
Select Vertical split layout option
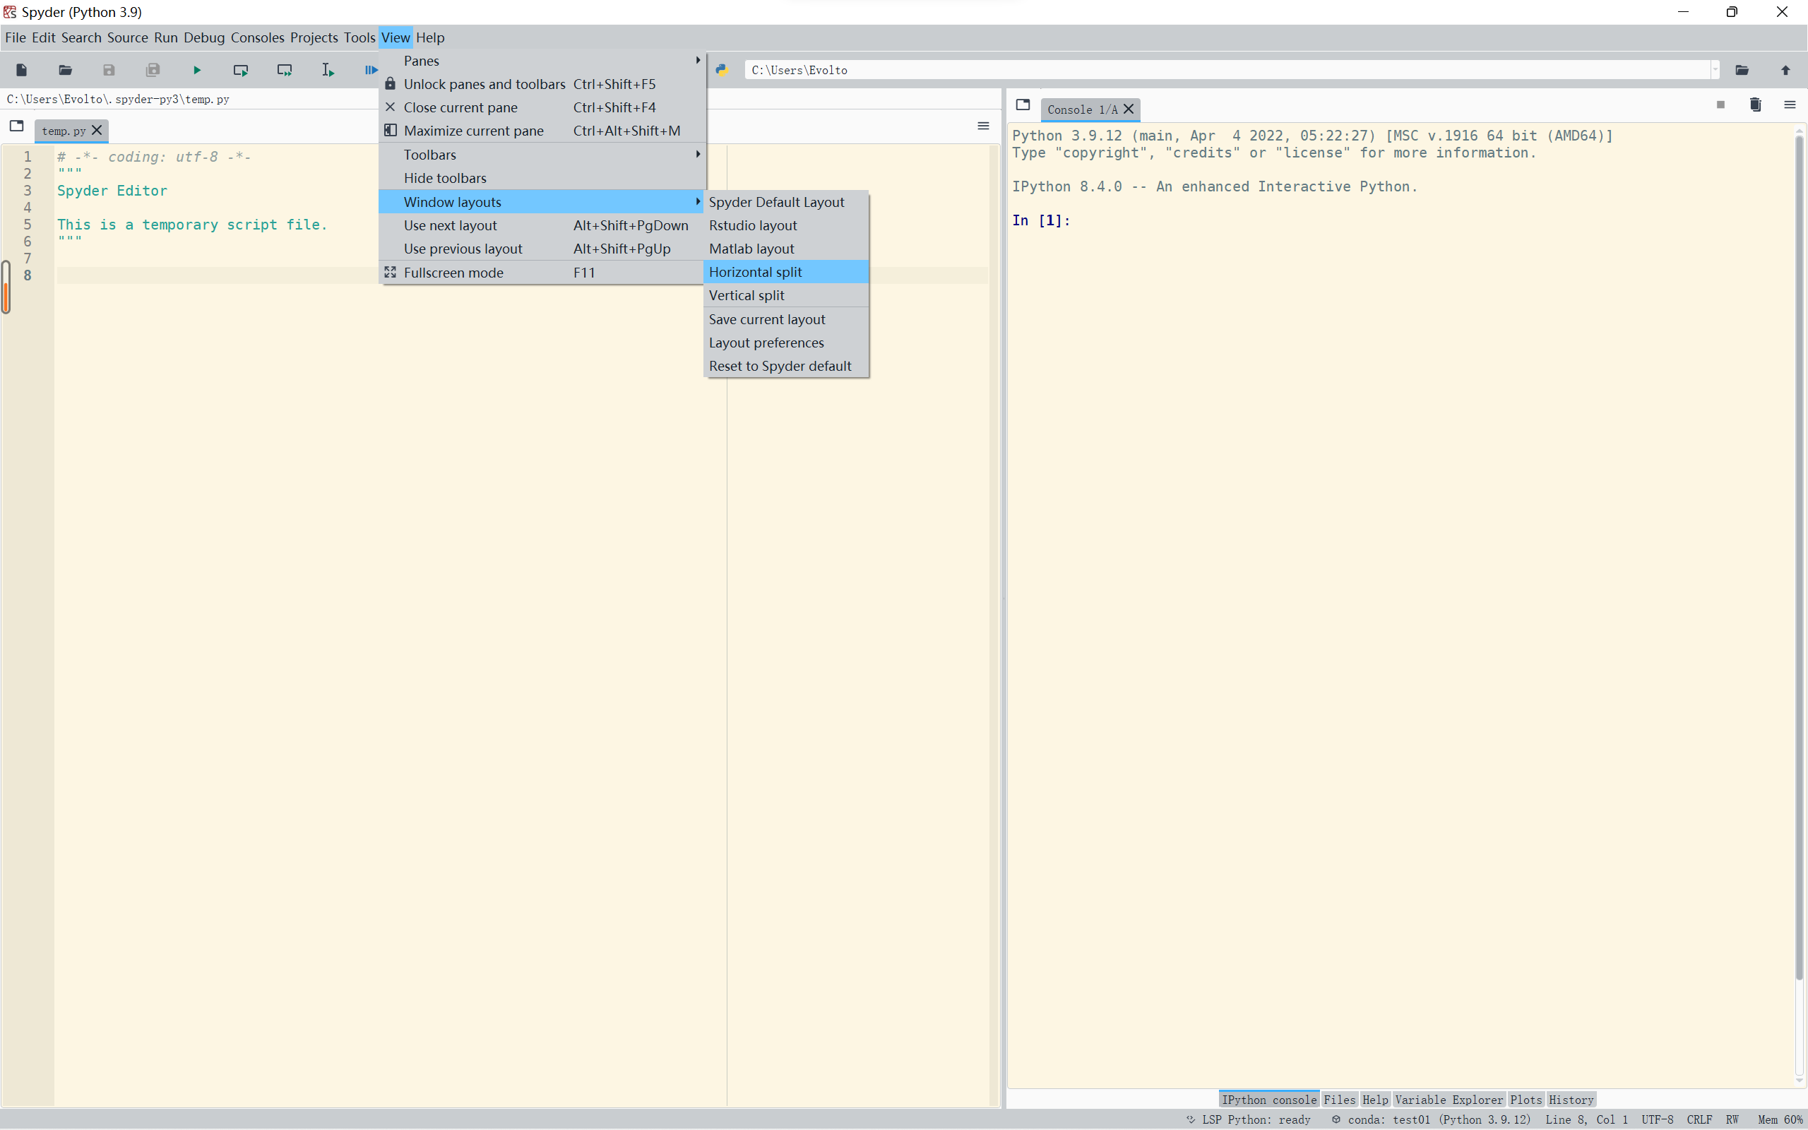coord(746,295)
